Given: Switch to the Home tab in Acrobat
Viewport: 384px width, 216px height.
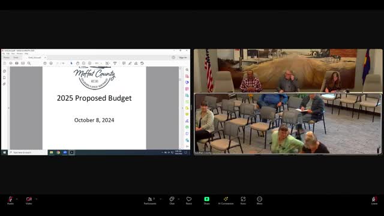Looking at the screenshot, I should point(7,58).
